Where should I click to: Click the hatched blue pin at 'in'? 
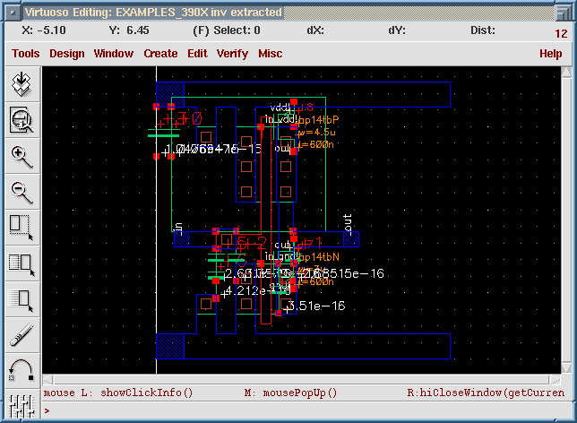pyautogui.click(x=181, y=239)
